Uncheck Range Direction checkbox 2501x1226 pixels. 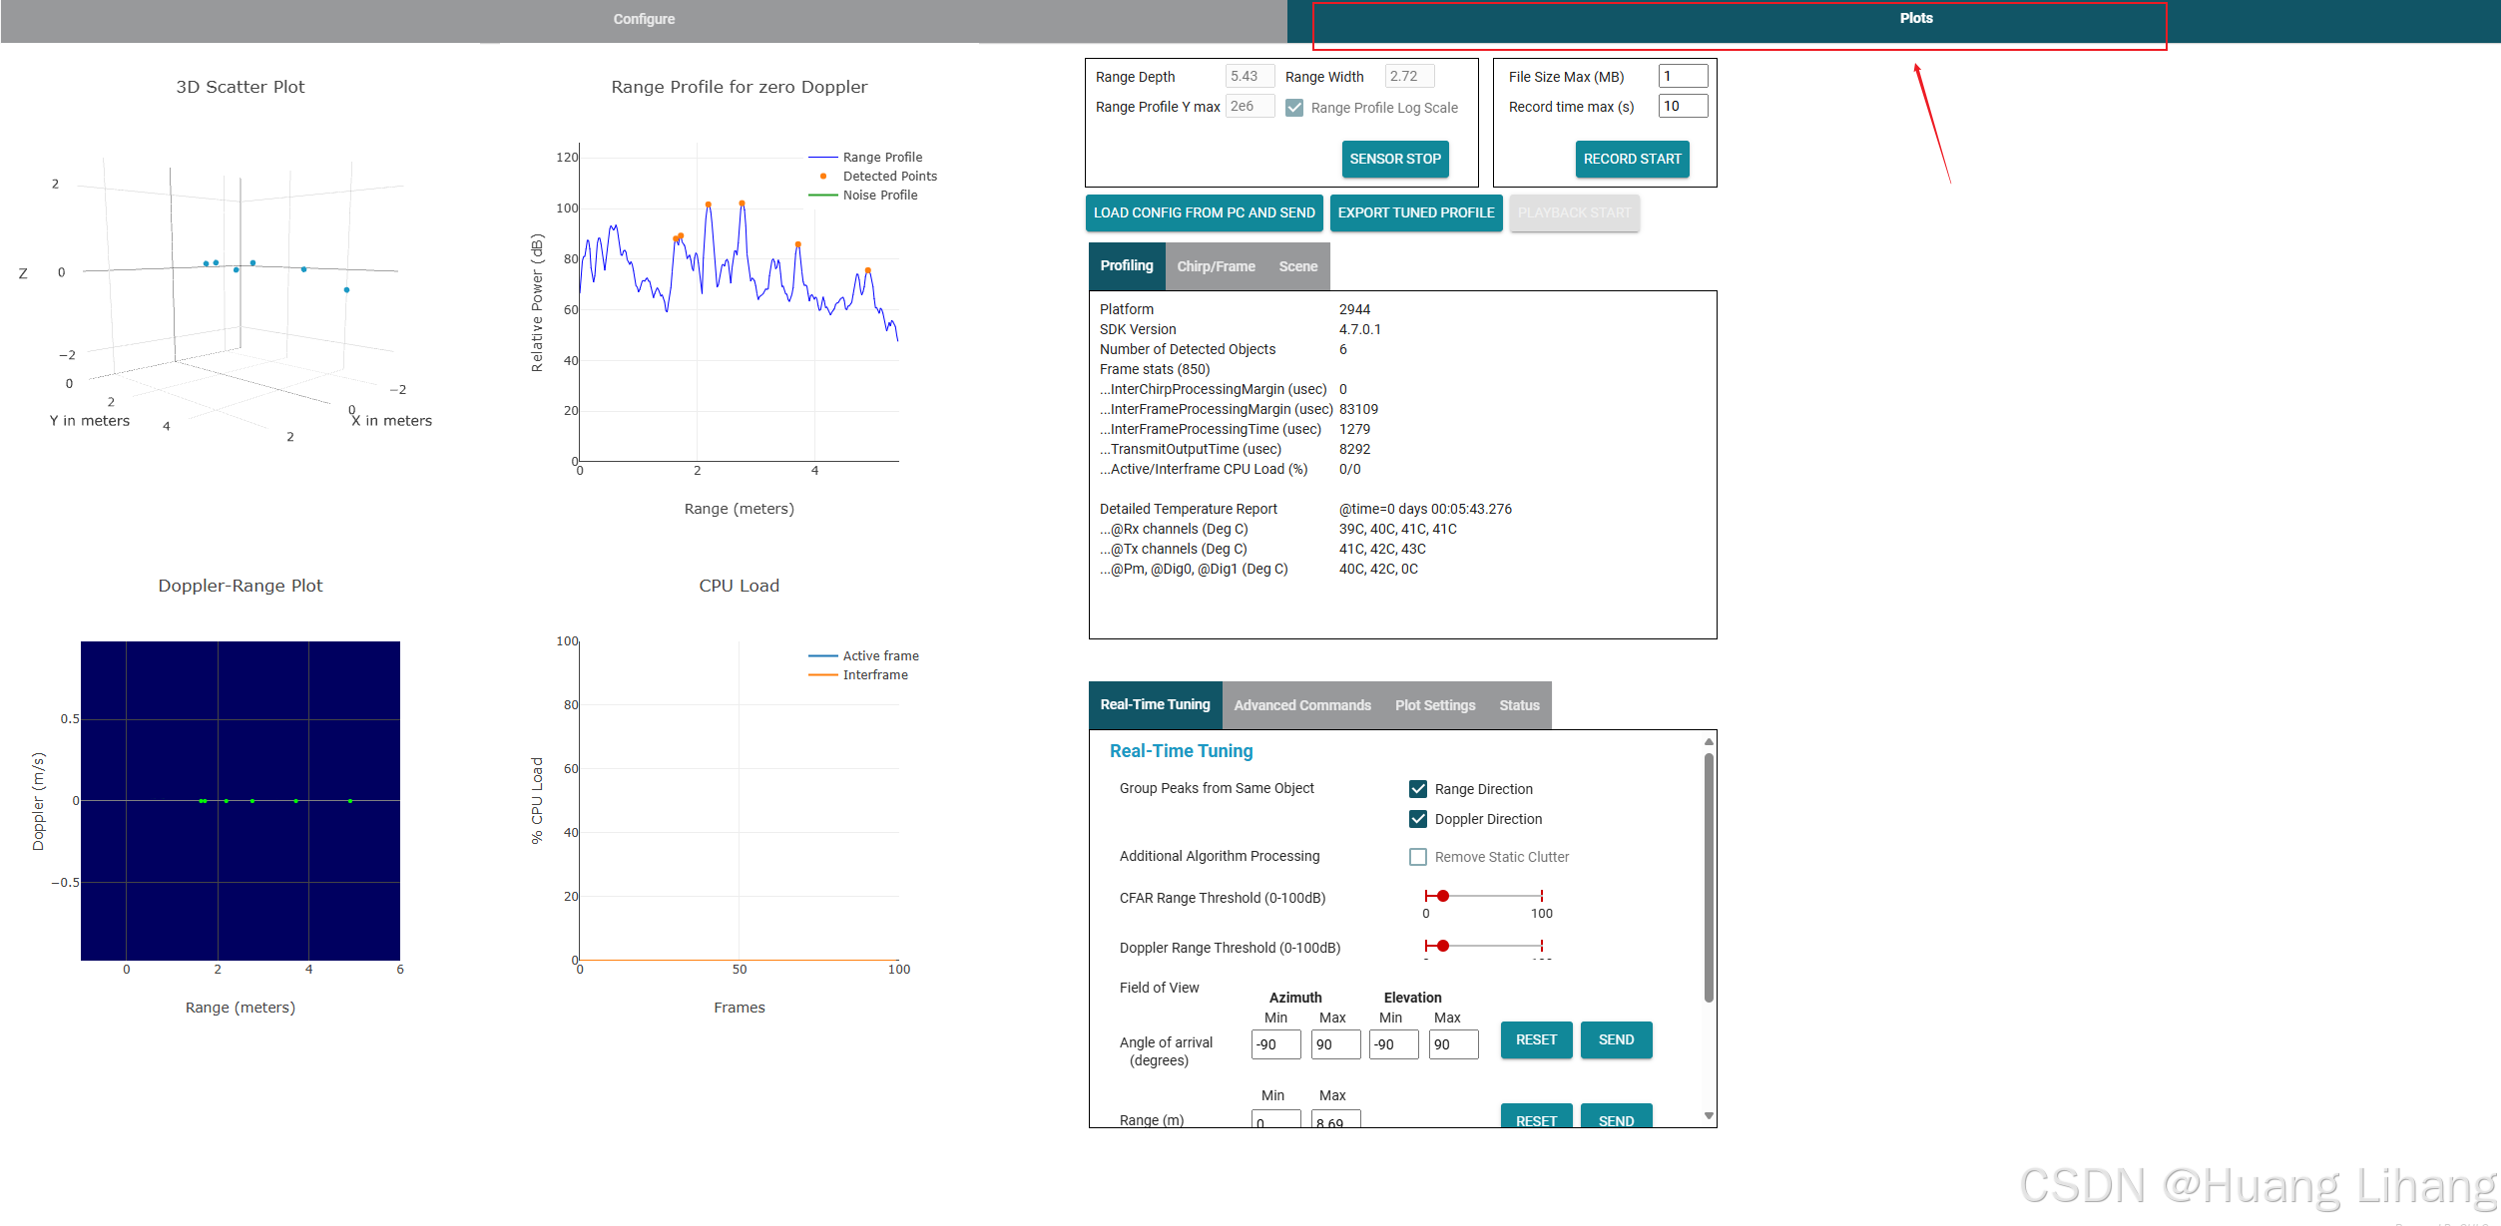point(1417,789)
